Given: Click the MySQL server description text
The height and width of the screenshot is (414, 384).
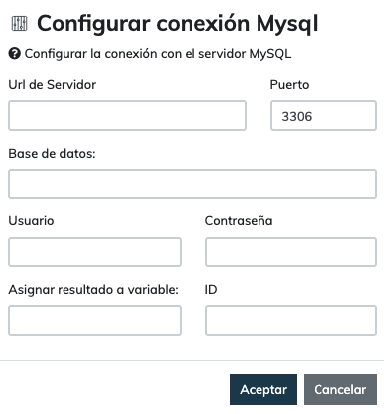Looking at the screenshot, I should [x=158, y=54].
